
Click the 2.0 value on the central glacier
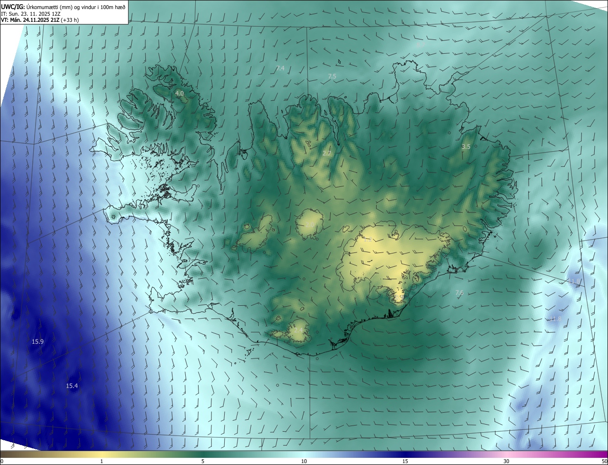point(310,224)
